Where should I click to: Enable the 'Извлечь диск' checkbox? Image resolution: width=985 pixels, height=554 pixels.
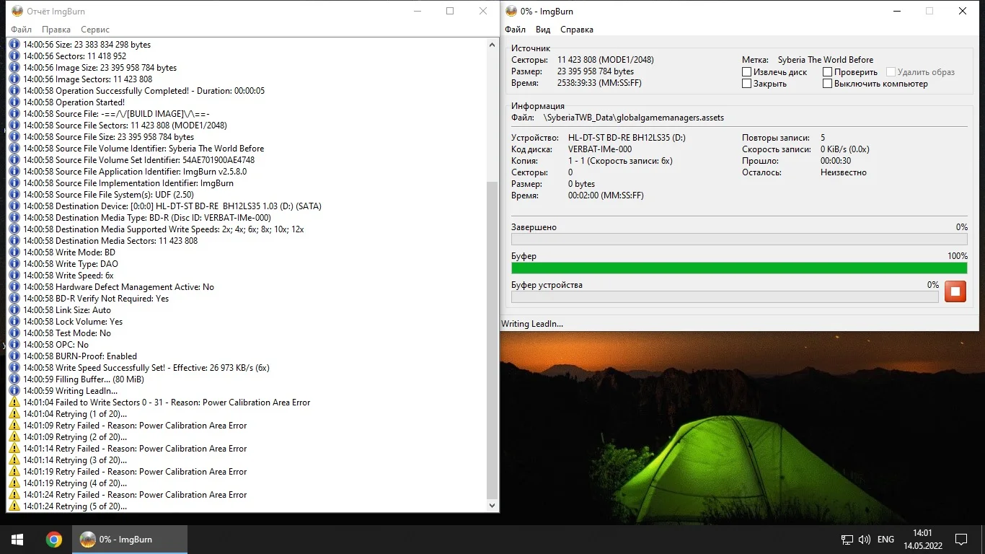point(747,72)
